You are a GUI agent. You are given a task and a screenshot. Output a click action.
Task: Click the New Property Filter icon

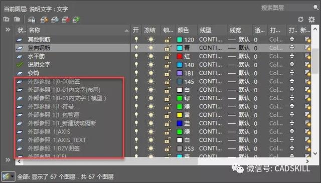pos(7,20)
